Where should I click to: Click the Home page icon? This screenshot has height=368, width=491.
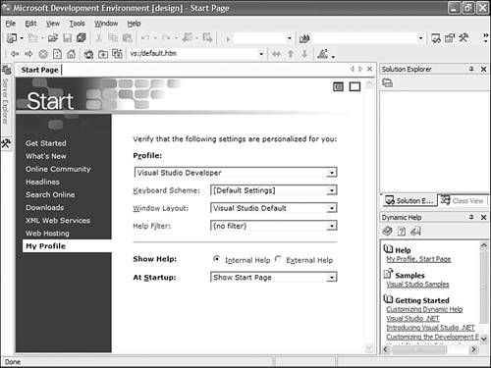click(72, 54)
